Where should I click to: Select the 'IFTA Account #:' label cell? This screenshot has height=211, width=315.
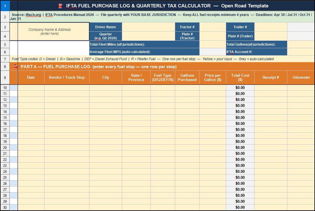click(x=257, y=52)
